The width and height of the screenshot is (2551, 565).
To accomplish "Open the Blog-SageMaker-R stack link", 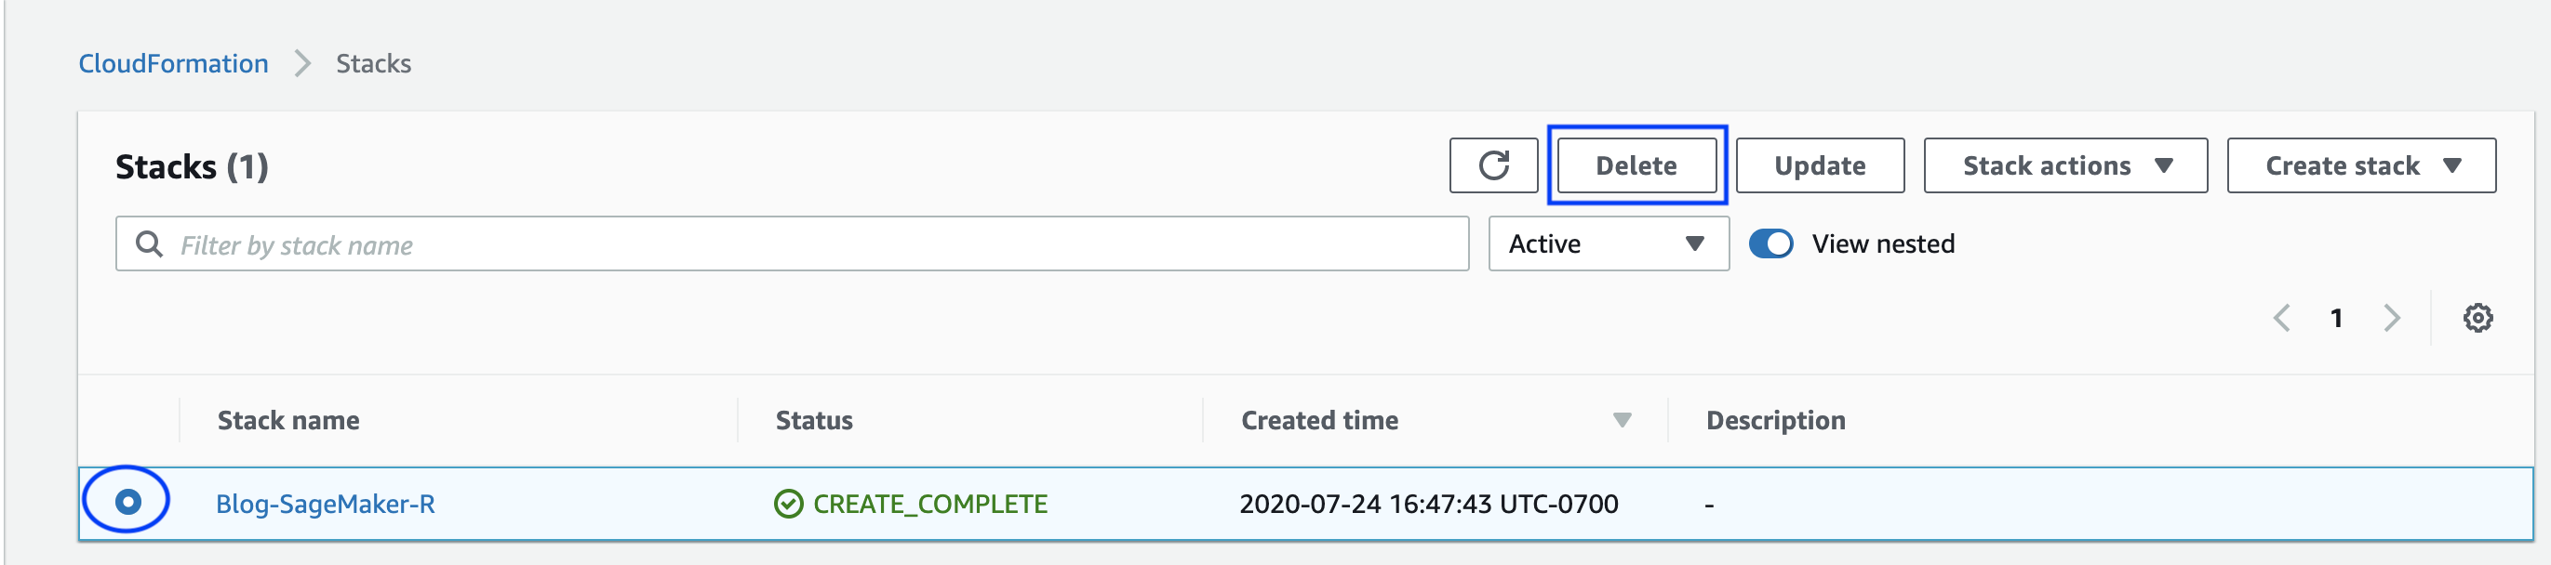I will tap(325, 504).
